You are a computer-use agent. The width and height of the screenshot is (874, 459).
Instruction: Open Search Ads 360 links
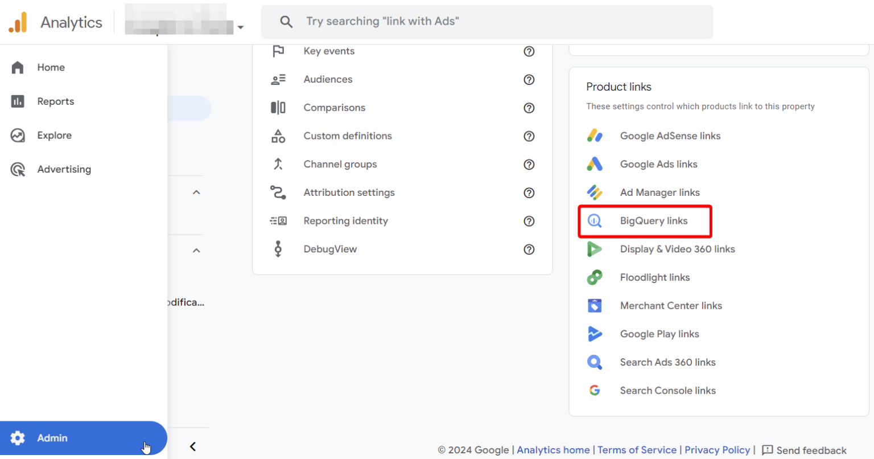(667, 362)
